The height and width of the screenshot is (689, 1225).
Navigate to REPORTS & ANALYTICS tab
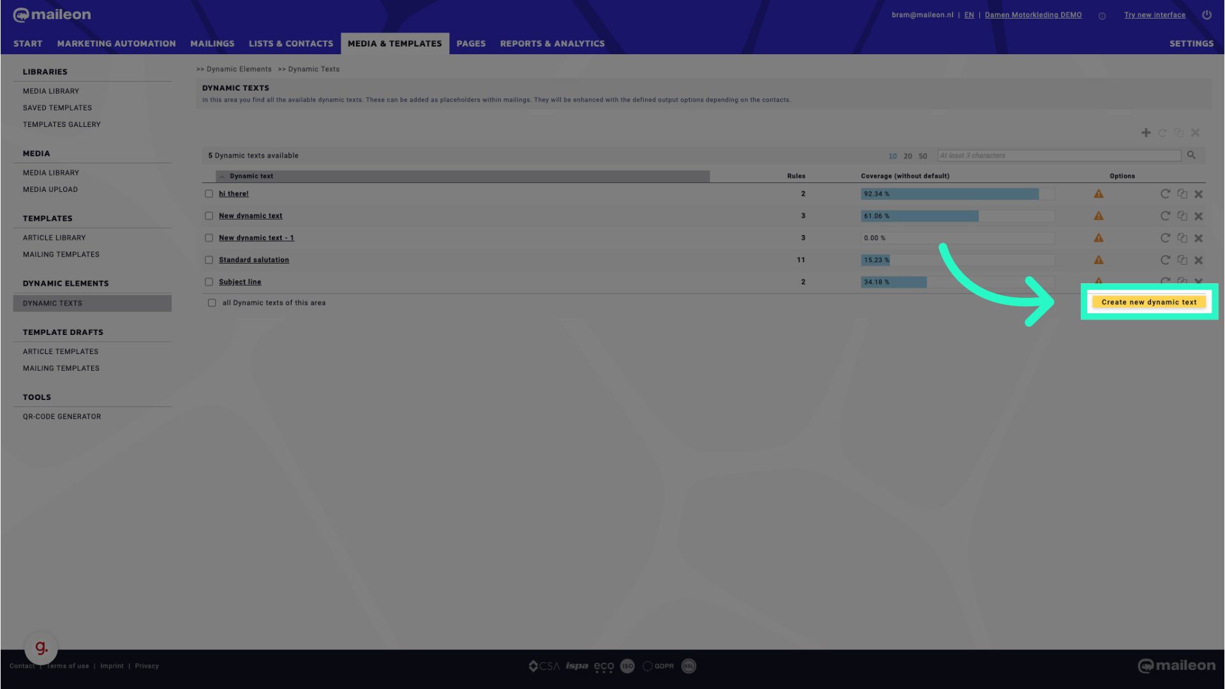[552, 43]
